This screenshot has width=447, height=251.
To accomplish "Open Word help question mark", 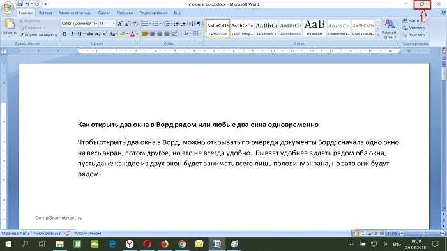I will [443, 13].
